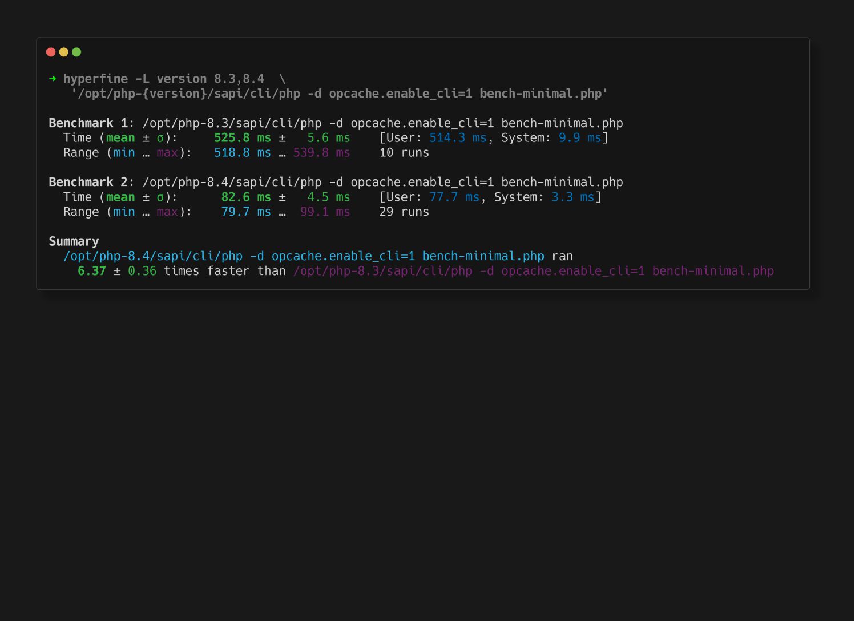Click the deviation value '4.5 ms'
This screenshot has width=855, height=623.
click(329, 197)
